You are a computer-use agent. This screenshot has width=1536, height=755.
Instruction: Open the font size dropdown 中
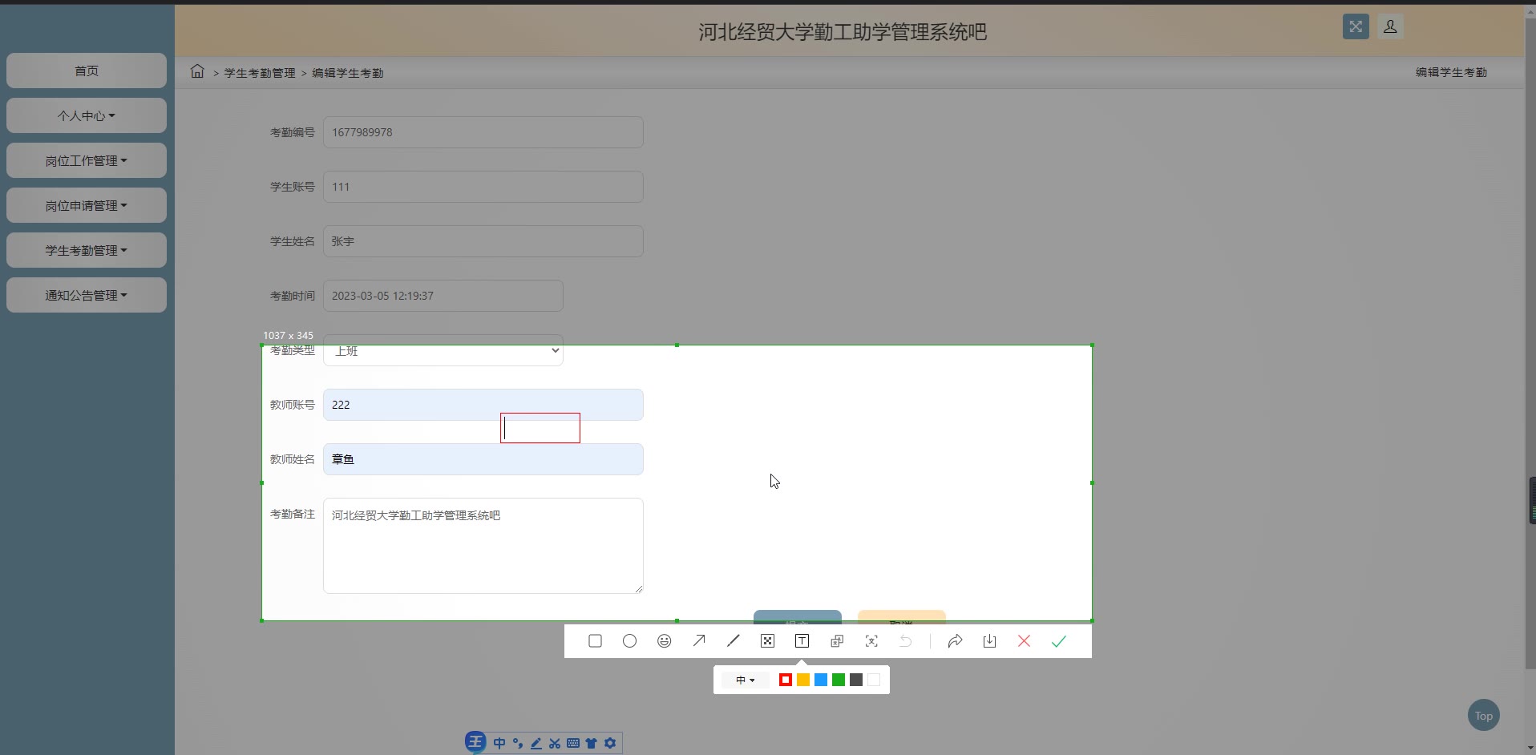pos(745,680)
